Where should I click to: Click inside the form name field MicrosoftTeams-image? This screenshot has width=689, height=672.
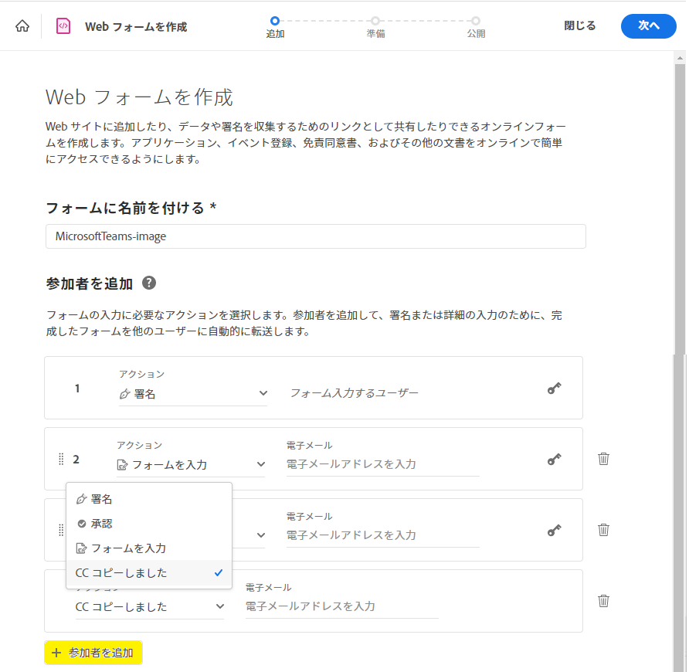pyautogui.click(x=317, y=236)
